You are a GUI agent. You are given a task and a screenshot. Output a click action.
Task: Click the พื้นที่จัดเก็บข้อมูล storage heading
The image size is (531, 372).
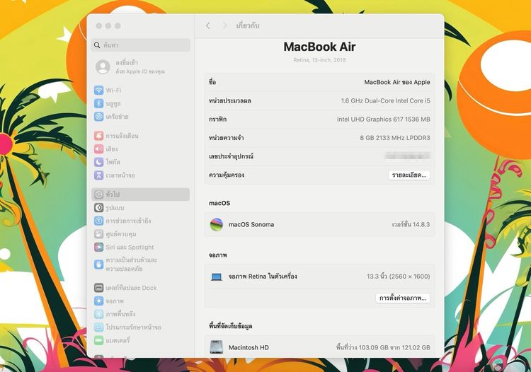[231, 326]
